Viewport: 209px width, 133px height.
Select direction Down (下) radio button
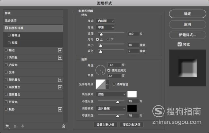tap(108, 39)
